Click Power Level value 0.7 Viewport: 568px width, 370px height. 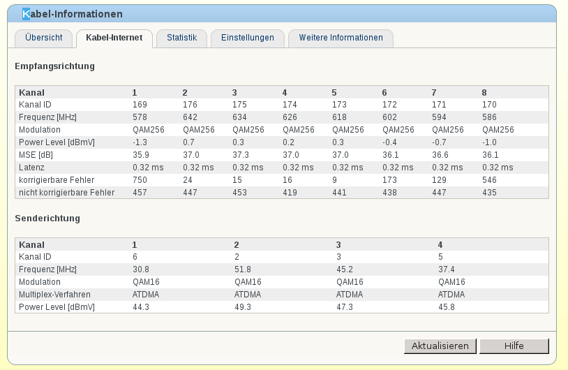click(188, 142)
